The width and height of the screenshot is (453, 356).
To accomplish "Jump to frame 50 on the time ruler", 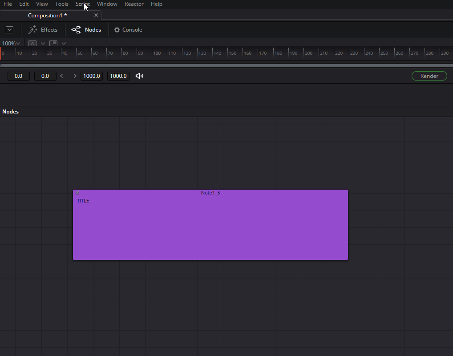I will coord(80,53).
